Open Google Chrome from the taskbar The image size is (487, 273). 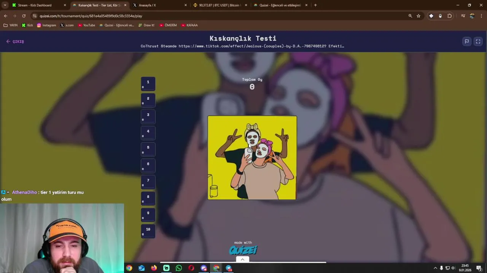(129, 268)
